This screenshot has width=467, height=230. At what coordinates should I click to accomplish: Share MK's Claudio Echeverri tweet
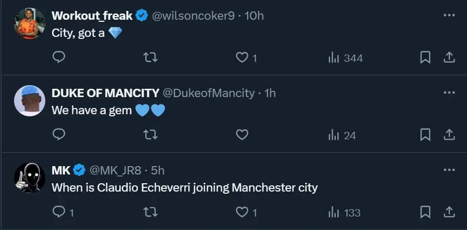tap(449, 212)
